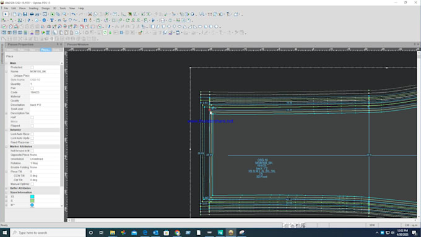This screenshot has height=237, width=421.
Task: Click the XS cyan color swatch
Action: pyautogui.click(x=32, y=197)
